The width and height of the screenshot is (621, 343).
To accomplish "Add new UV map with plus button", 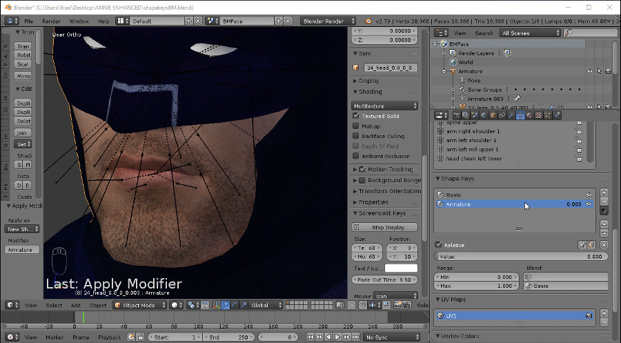I will click(x=604, y=313).
